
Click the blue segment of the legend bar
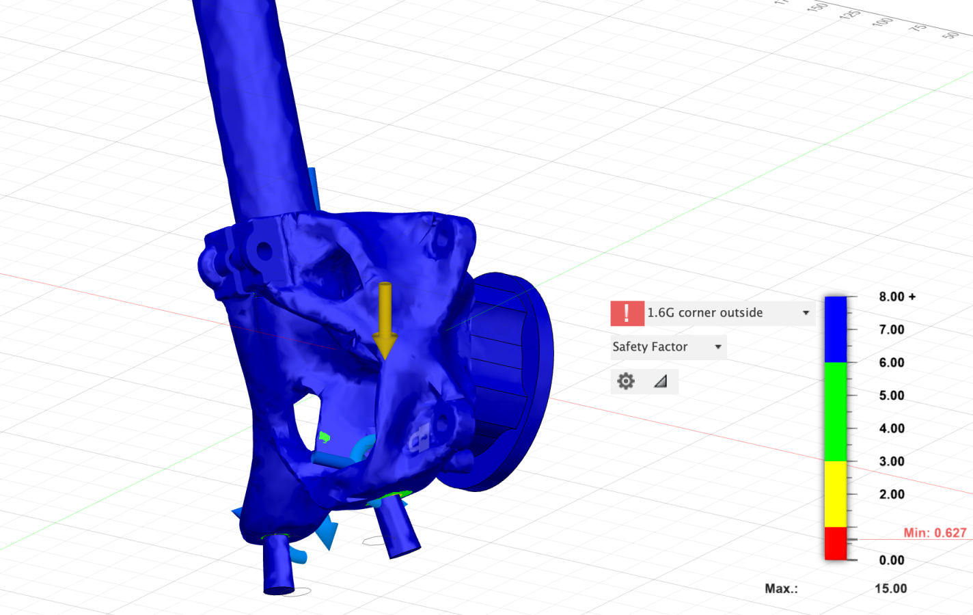click(835, 329)
